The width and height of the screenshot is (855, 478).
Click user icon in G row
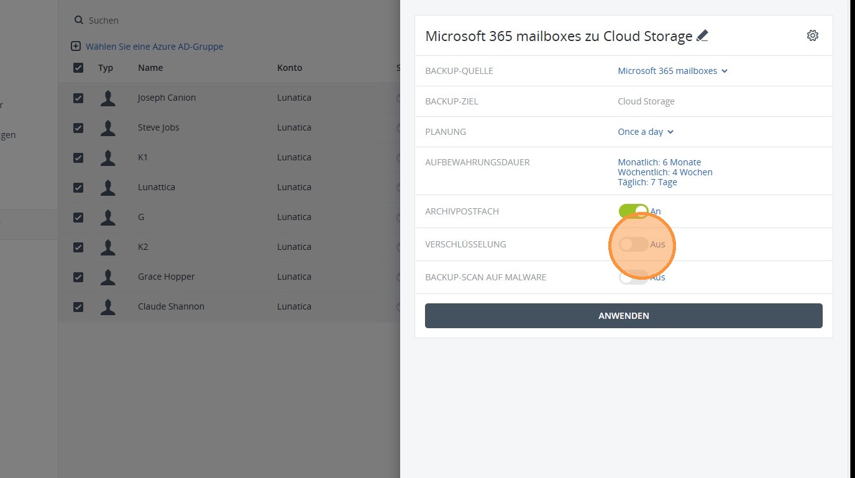click(x=108, y=218)
